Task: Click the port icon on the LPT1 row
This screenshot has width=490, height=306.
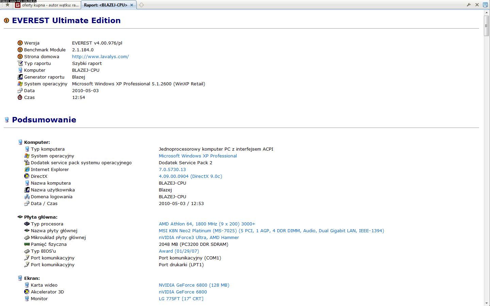Action: (x=27, y=265)
